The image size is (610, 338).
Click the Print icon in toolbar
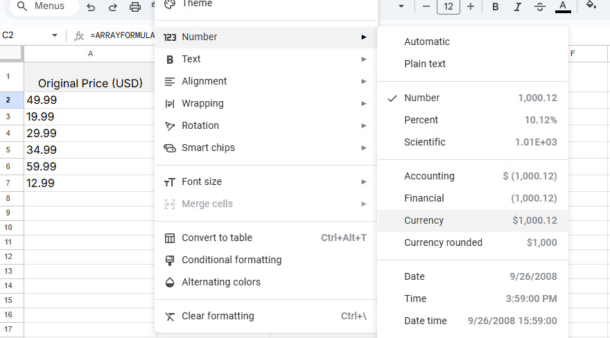(135, 7)
